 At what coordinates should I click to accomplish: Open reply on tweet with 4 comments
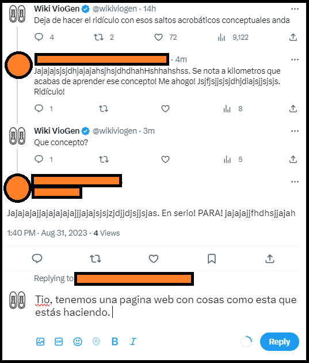click(x=39, y=37)
